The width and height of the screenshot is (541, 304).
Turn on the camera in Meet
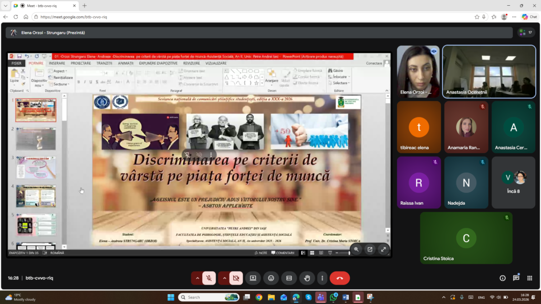[236, 278]
